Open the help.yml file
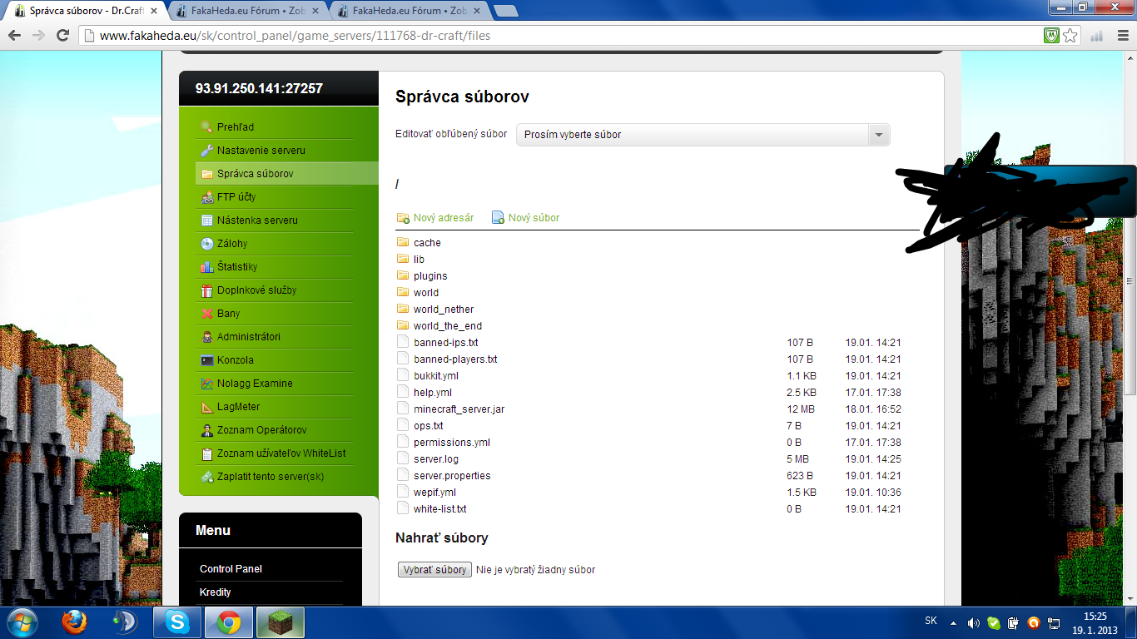Image resolution: width=1137 pixels, height=639 pixels. tap(433, 393)
